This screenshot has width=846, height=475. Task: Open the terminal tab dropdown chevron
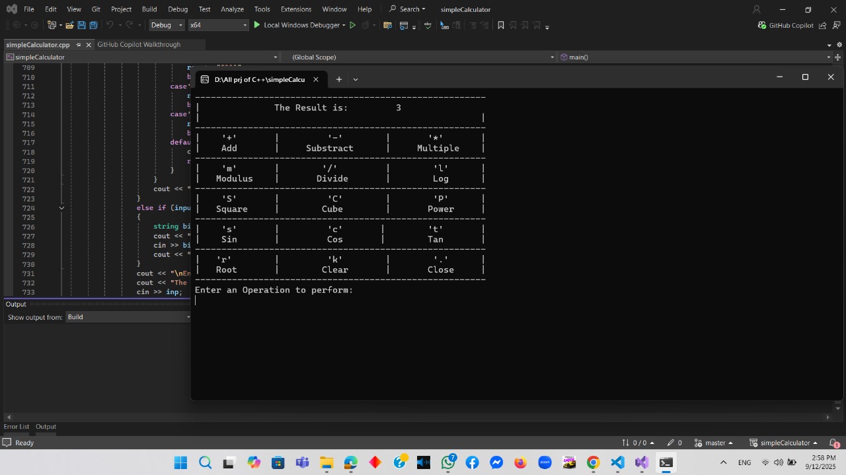pos(356,79)
